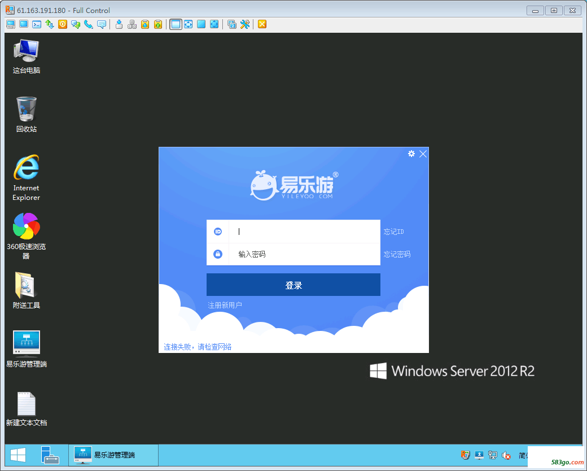This screenshot has width=587, height=471.
Task: Start voice chat with the phone icon
Action: pyautogui.click(x=89, y=24)
